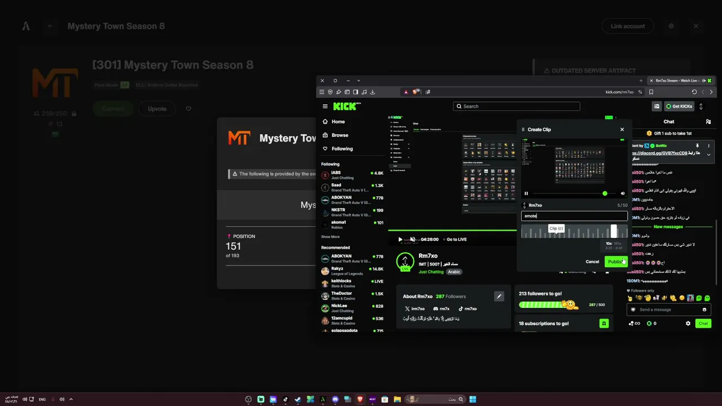Open the emoji picker in chat input

(x=705, y=310)
